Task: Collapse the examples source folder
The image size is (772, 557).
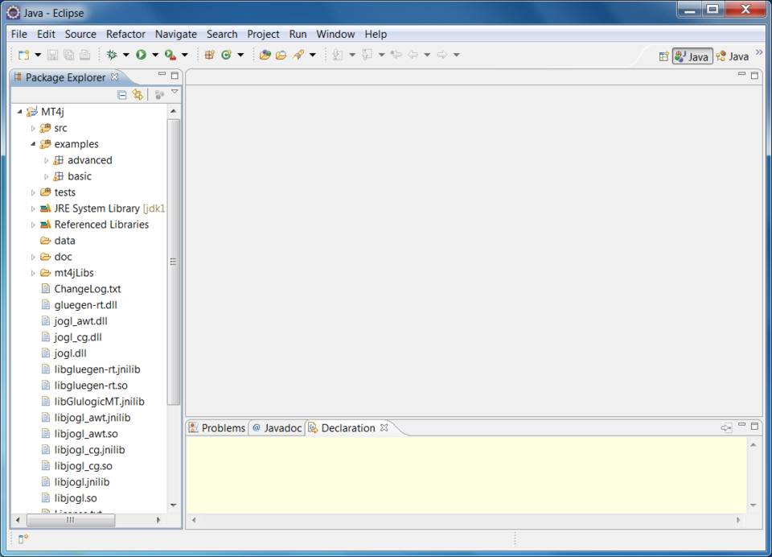Action: coord(33,144)
